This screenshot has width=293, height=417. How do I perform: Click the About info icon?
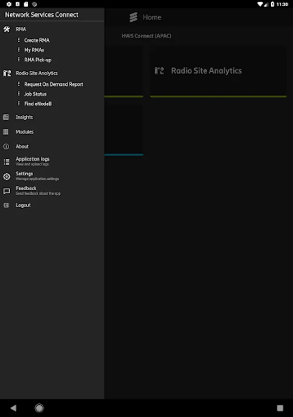coord(6,146)
